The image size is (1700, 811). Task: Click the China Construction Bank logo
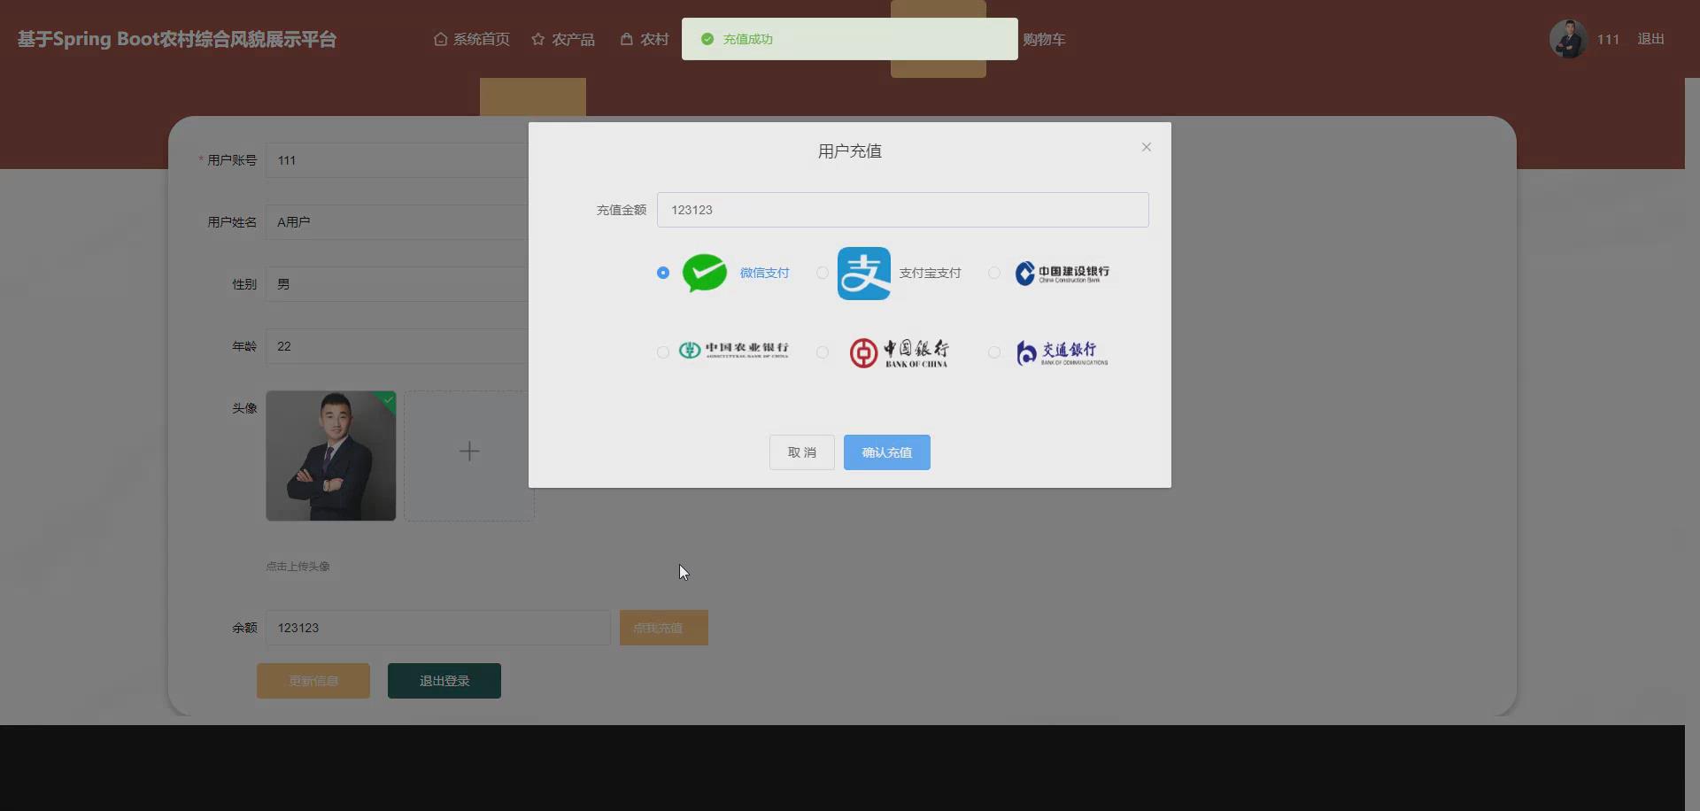(1062, 273)
